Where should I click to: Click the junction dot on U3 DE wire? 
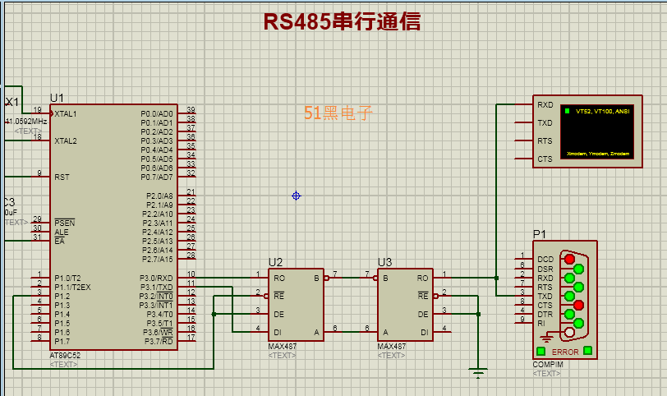(478, 314)
